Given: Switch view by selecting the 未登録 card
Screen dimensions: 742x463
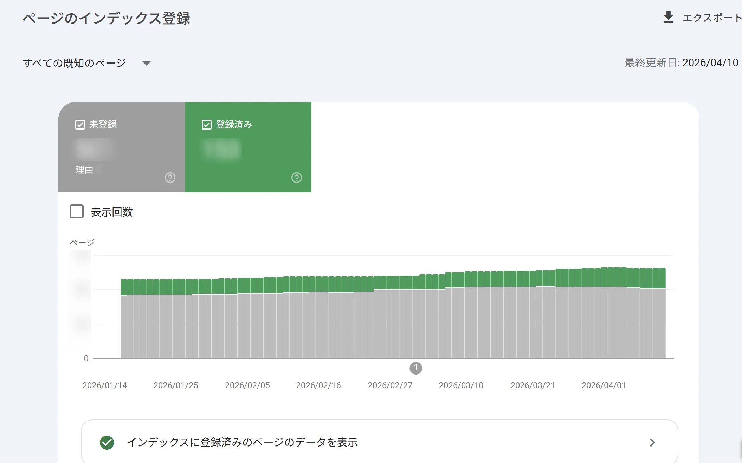Looking at the screenshot, I should (121, 147).
